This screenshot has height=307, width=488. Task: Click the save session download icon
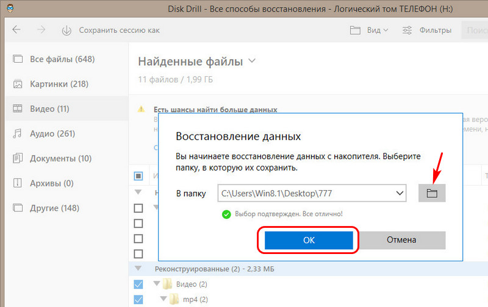tap(66, 30)
